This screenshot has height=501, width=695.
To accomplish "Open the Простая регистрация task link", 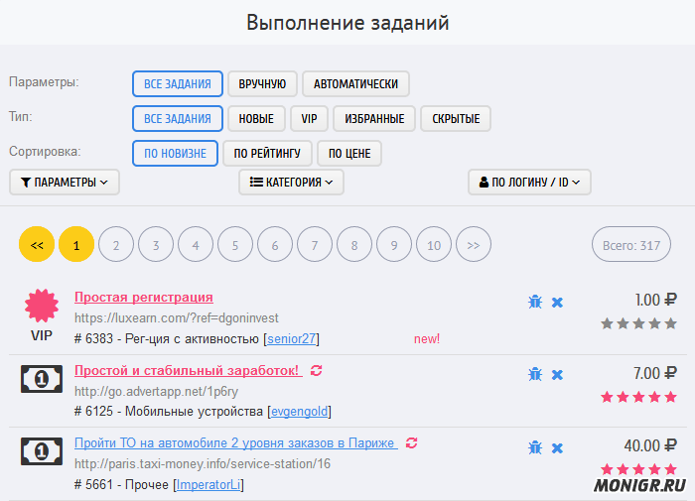I will point(143,298).
